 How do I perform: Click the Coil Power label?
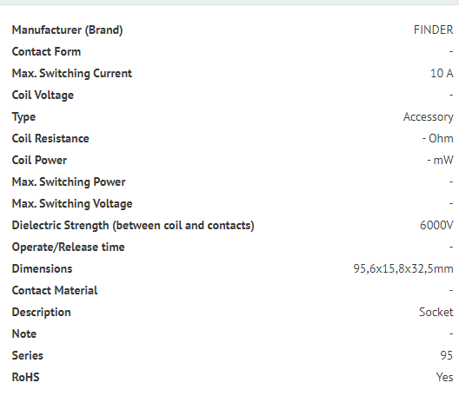[39, 160]
